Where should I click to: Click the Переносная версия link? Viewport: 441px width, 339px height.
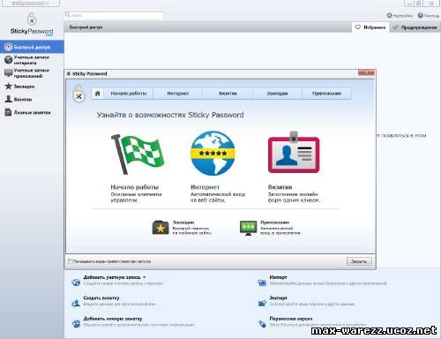(x=291, y=319)
